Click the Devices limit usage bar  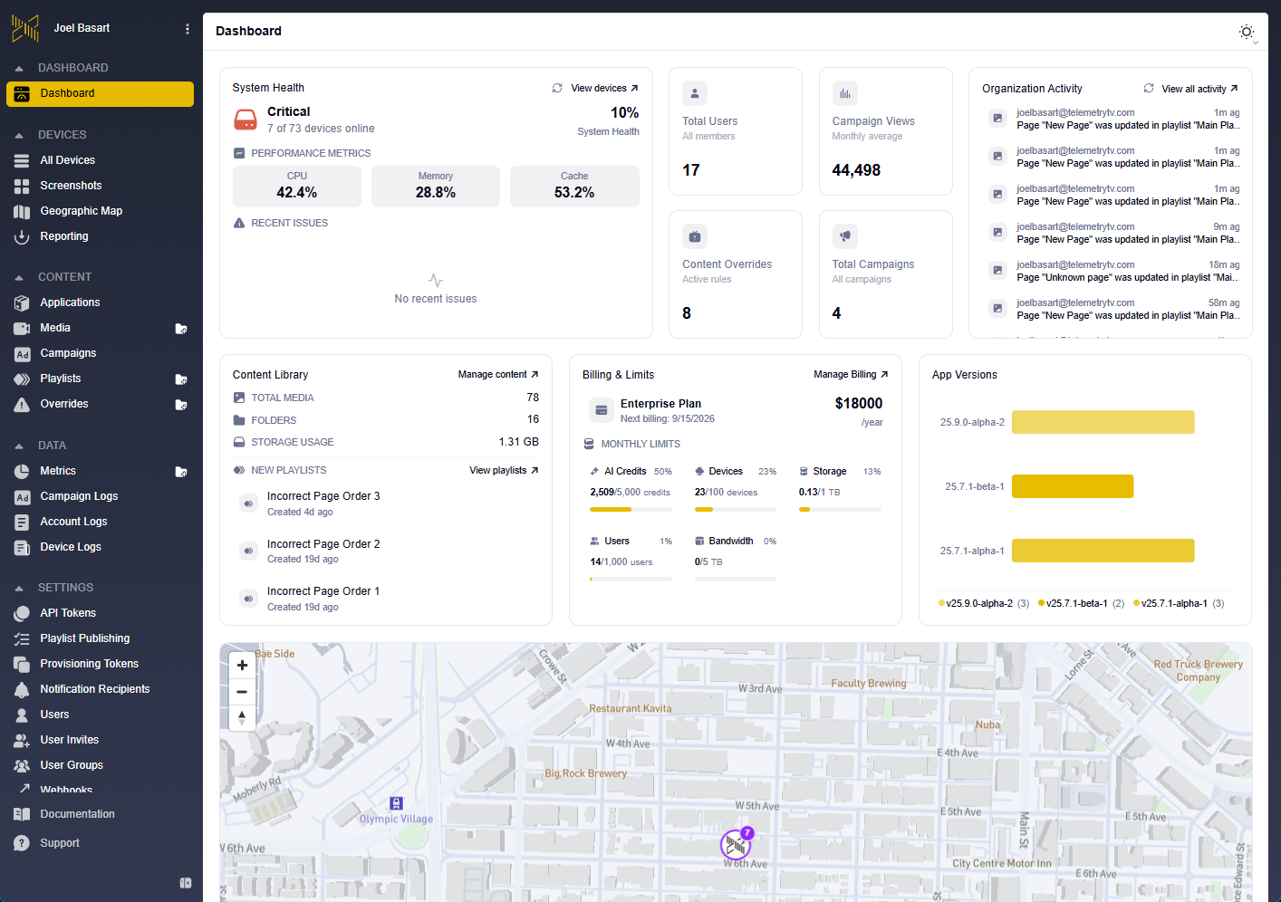click(x=736, y=510)
